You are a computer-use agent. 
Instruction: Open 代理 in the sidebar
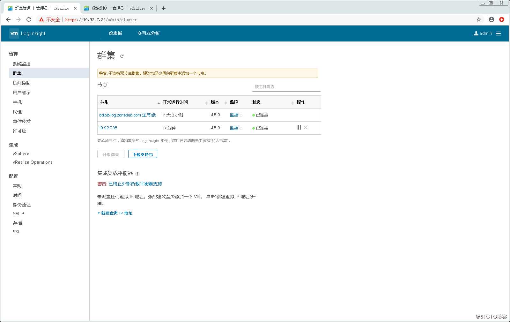(x=17, y=112)
